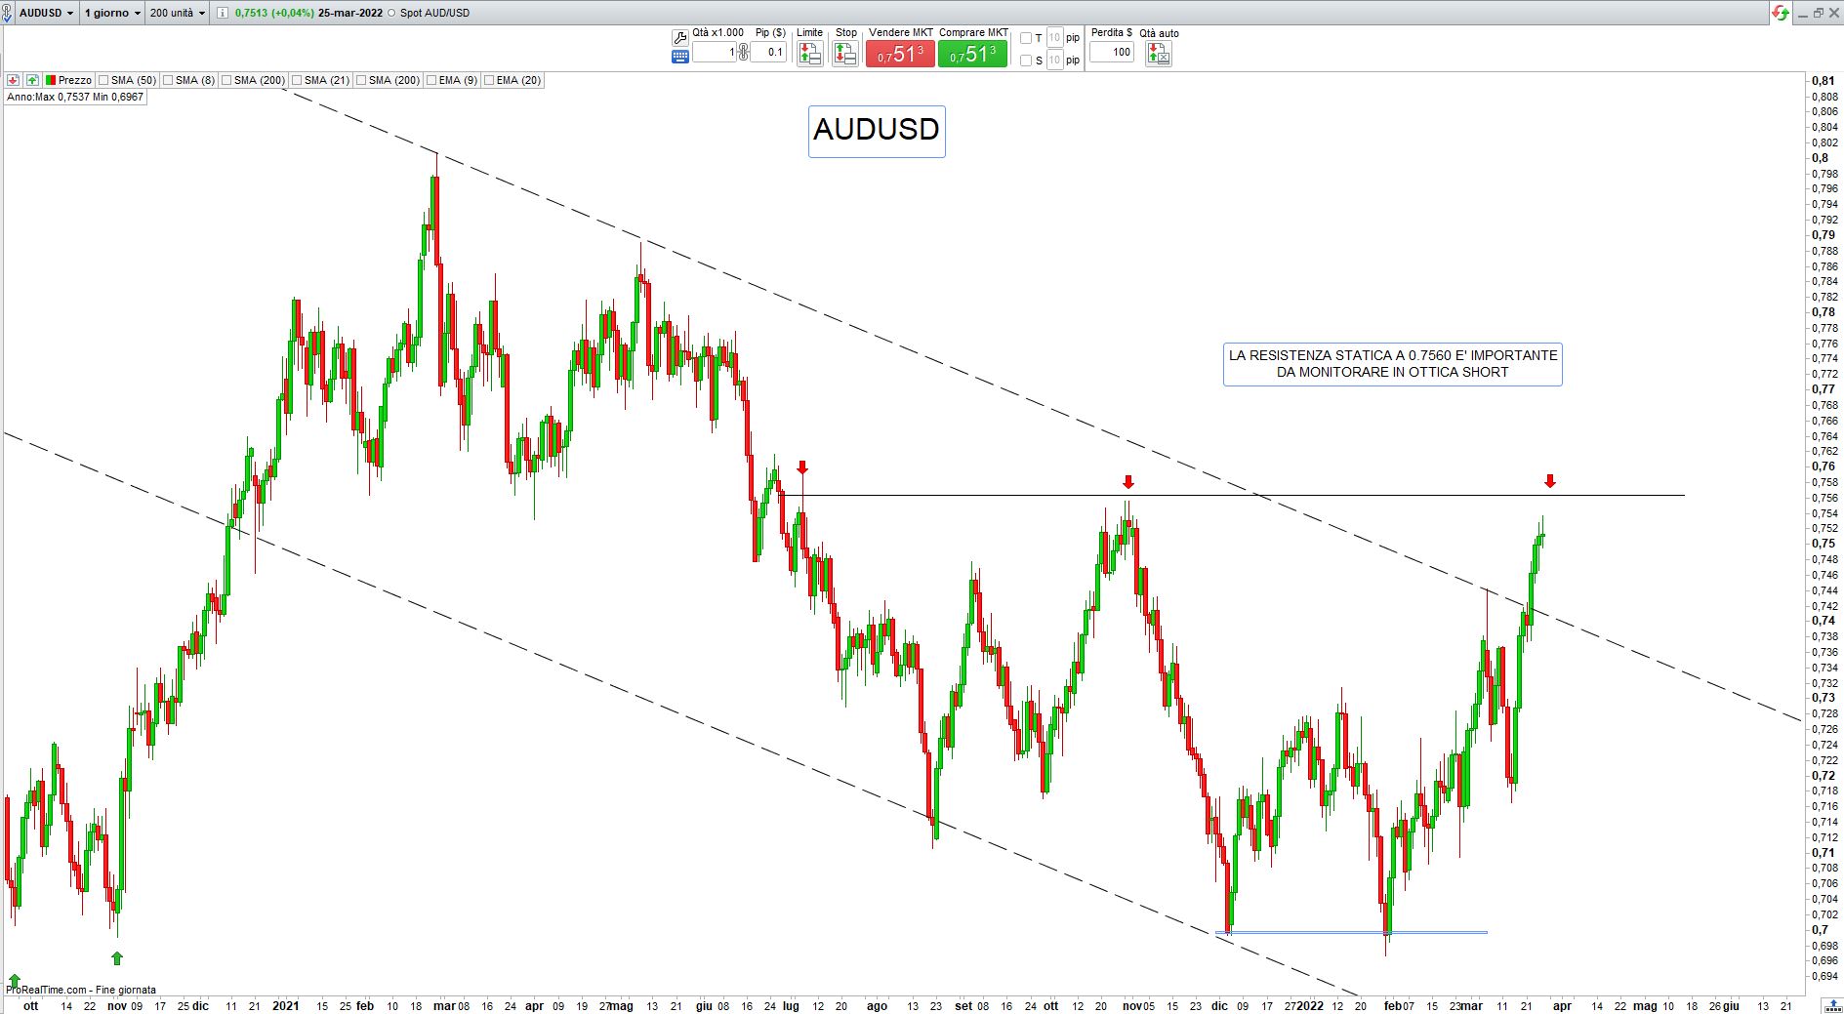This screenshot has height=1014, width=1844.
Task: Enable the SMA (50) indicator checkbox
Action: click(103, 80)
